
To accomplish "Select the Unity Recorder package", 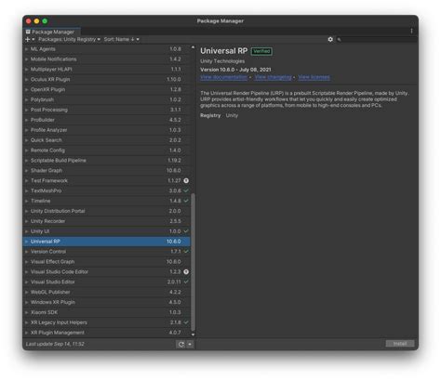I will [x=107, y=221].
